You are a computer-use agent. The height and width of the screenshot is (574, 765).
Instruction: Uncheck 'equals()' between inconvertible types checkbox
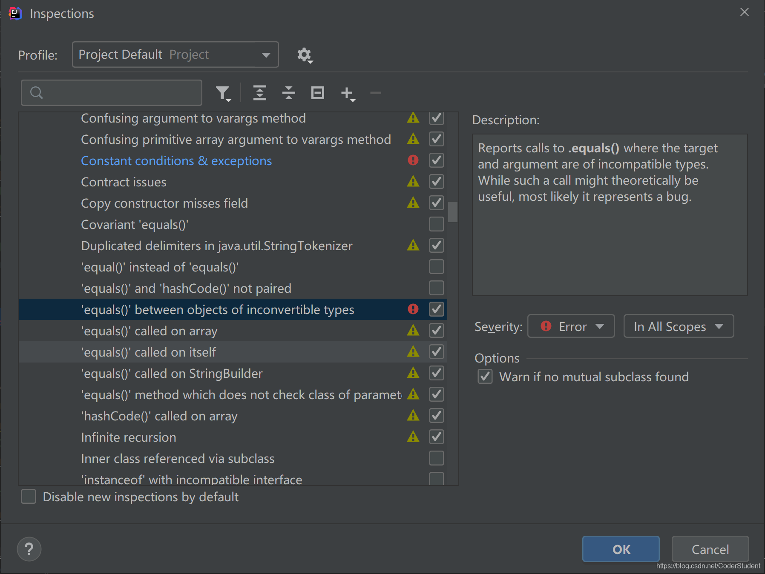[437, 309]
